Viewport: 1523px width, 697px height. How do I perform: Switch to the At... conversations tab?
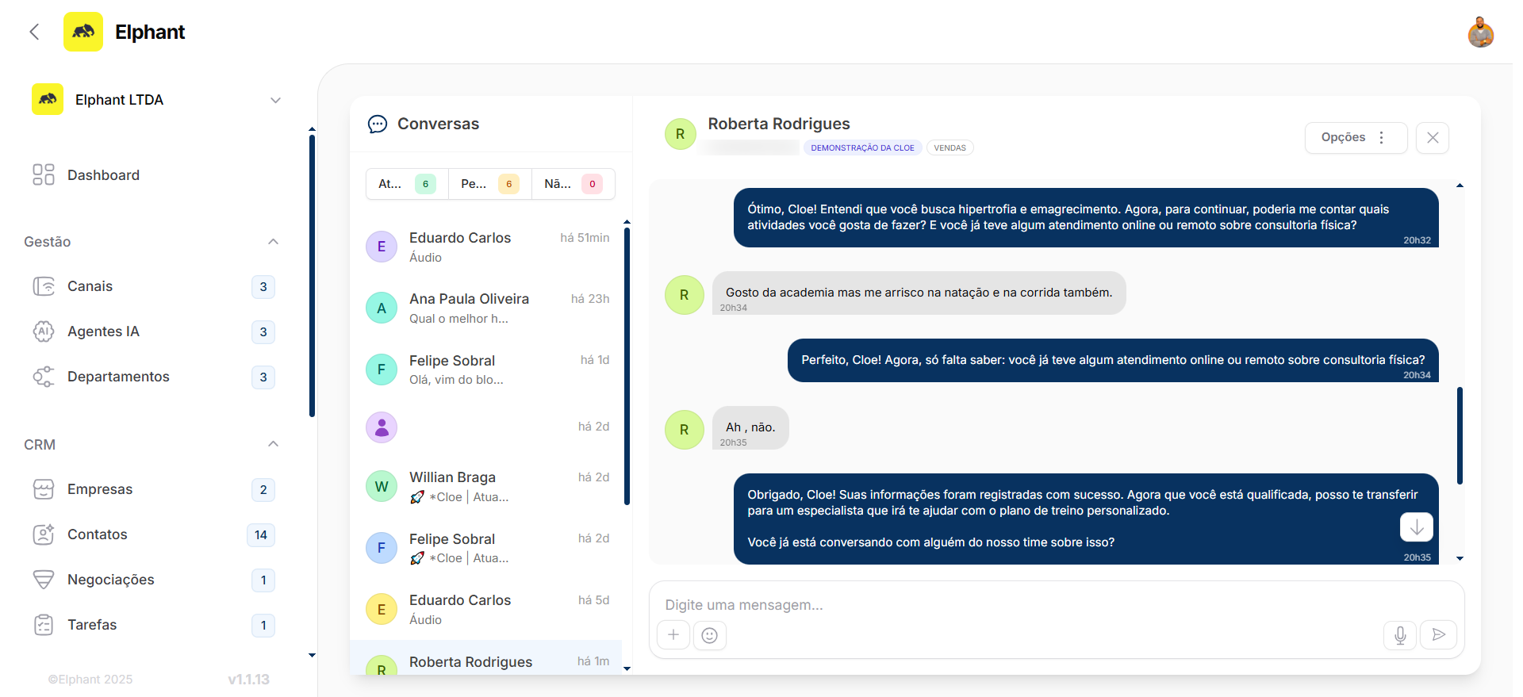point(407,184)
